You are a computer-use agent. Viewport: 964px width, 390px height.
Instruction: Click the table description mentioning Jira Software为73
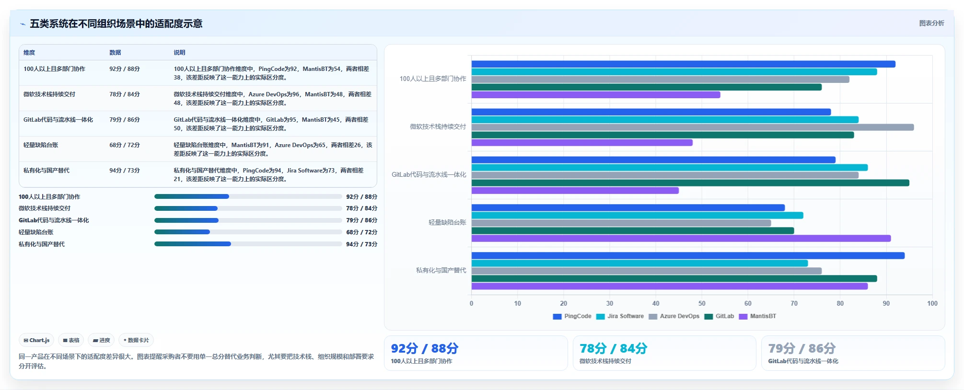pos(268,175)
